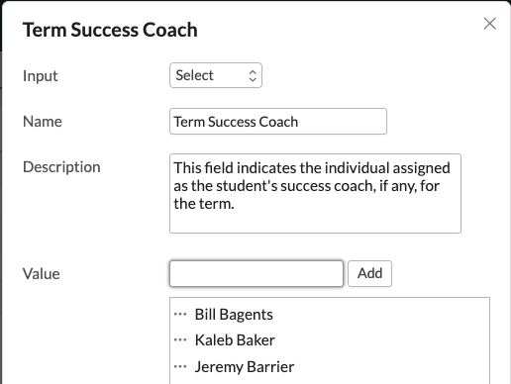
Task: Click ellipsis handle beside Jeremy Barrier
Action: coord(180,366)
